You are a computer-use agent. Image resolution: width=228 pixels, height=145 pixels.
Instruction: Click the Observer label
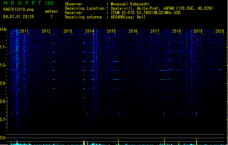tap(74, 4)
